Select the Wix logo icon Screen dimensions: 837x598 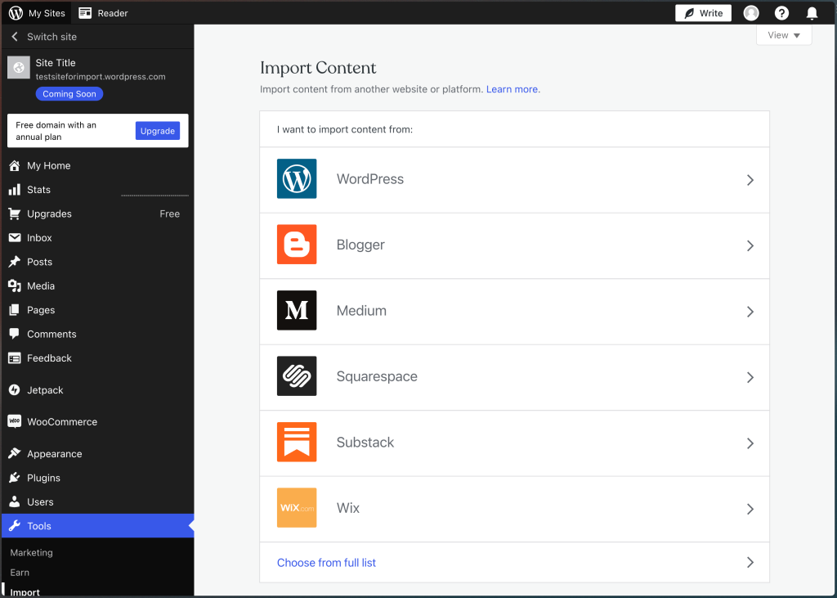pos(297,508)
